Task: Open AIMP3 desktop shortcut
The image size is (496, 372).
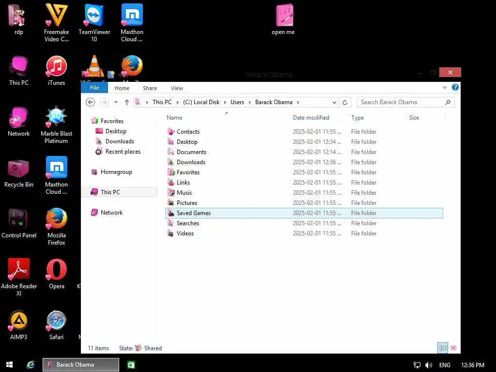Action: tap(18, 325)
